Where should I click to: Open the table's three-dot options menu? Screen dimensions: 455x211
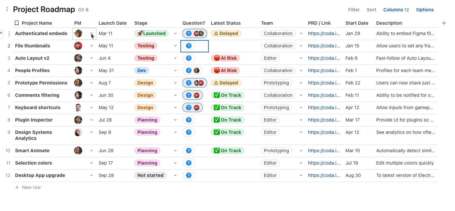coord(7,9)
